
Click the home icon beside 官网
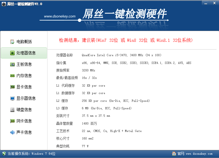(x=174, y=154)
